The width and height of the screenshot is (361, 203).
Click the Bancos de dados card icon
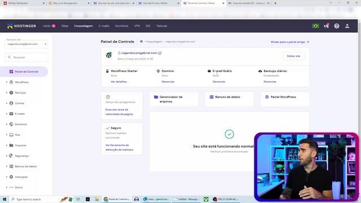[212, 97]
